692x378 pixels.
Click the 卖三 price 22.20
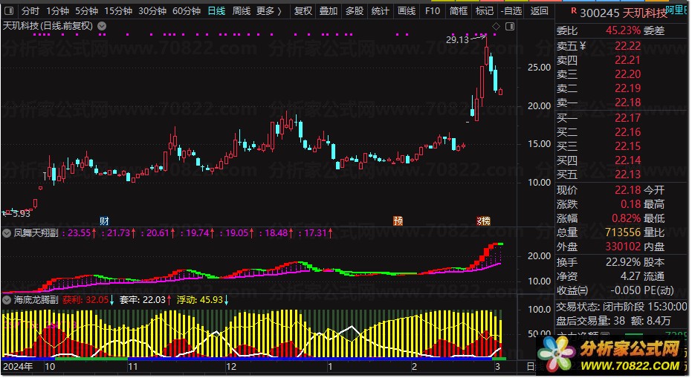[x=627, y=74]
